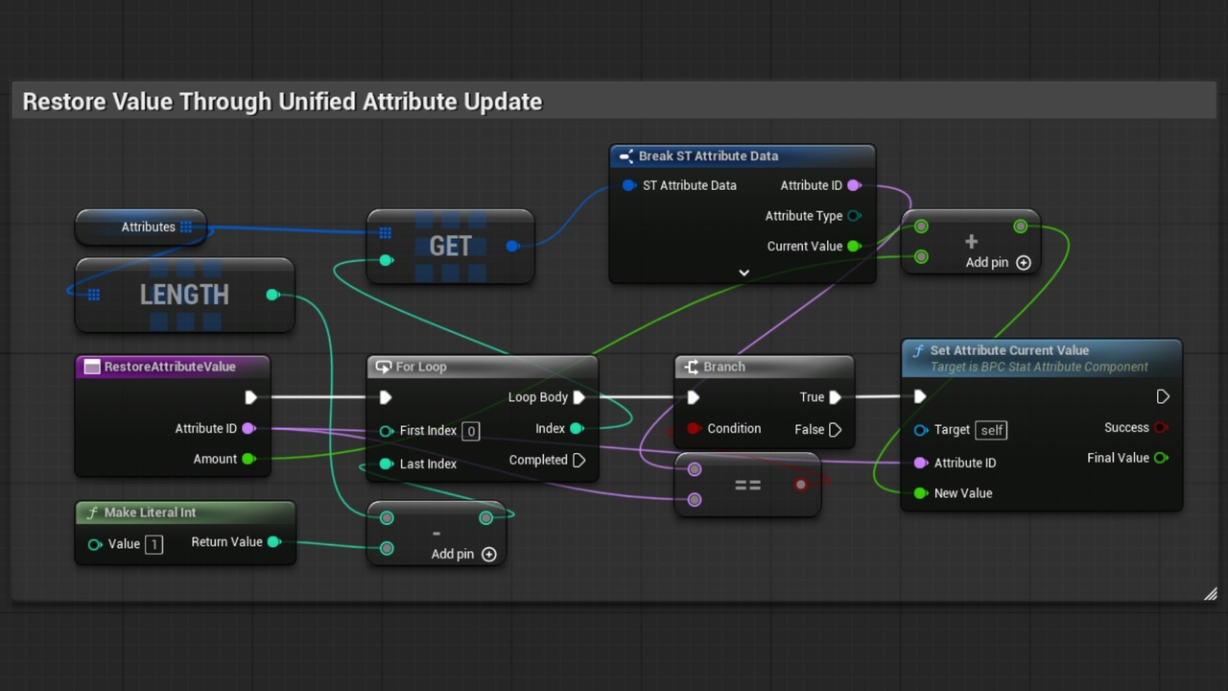Click the Target self input field

(x=992, y=430)
